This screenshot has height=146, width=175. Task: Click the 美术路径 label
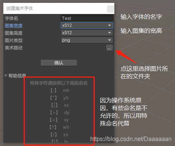[14, 48]
